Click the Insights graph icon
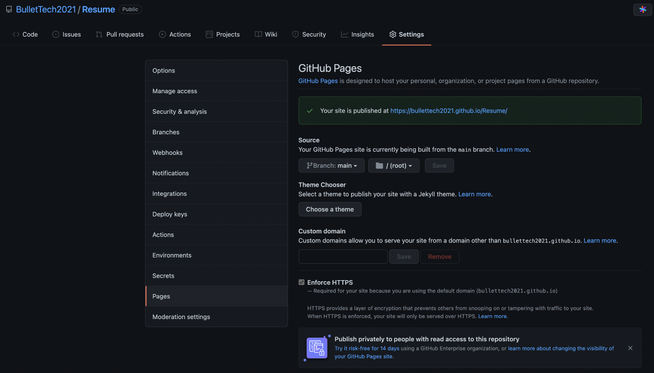 (x=344, y=34)
